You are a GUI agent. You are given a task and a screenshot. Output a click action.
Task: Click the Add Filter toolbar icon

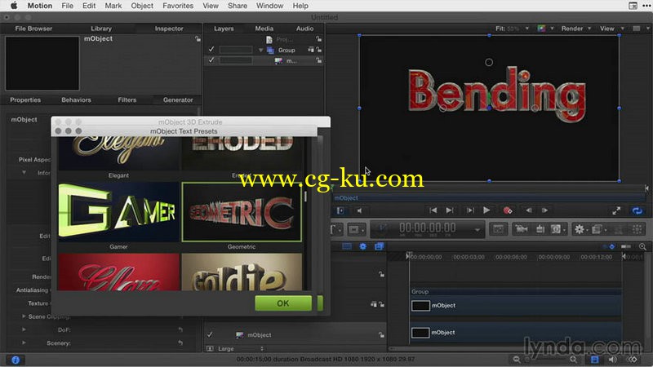coord(597,229)
